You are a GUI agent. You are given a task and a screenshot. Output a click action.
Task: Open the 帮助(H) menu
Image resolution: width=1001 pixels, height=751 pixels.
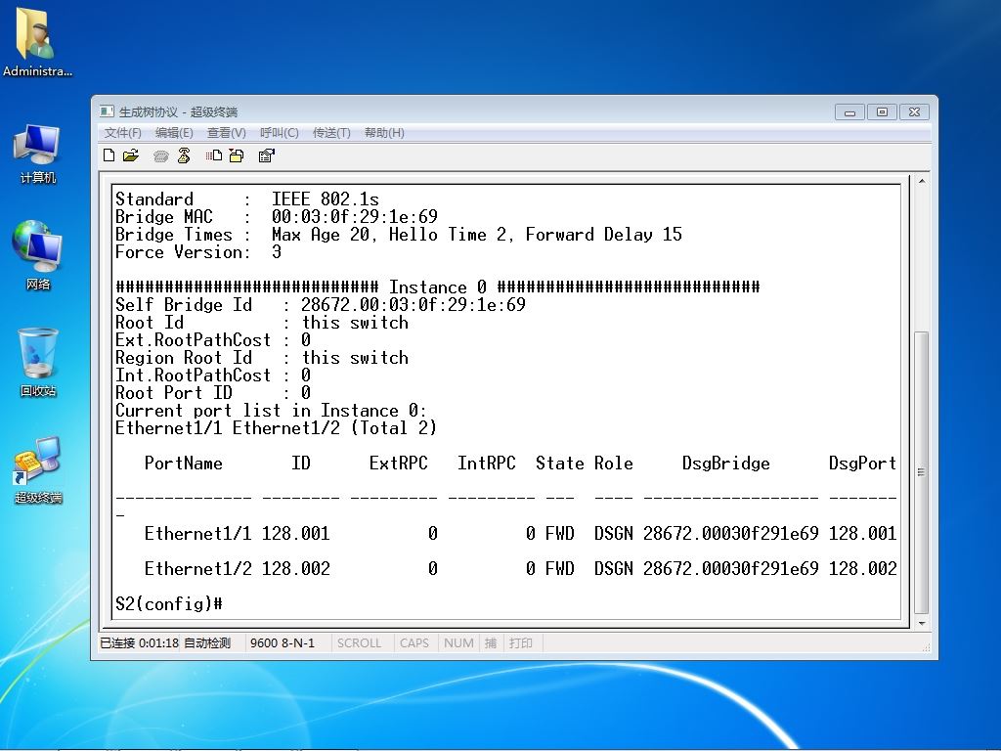(x=383, y=133)
